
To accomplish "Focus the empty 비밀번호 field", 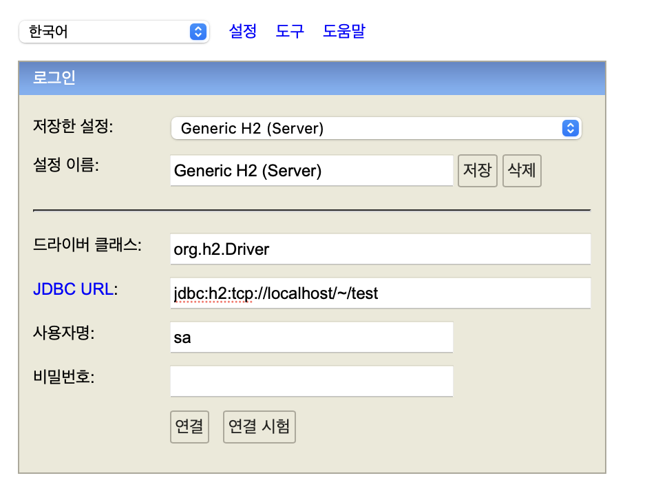I will (312, 381).
